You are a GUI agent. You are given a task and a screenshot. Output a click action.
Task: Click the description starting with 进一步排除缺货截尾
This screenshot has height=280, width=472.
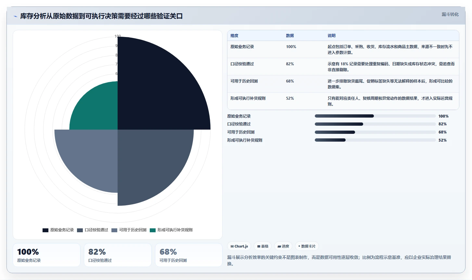[390, 84]
